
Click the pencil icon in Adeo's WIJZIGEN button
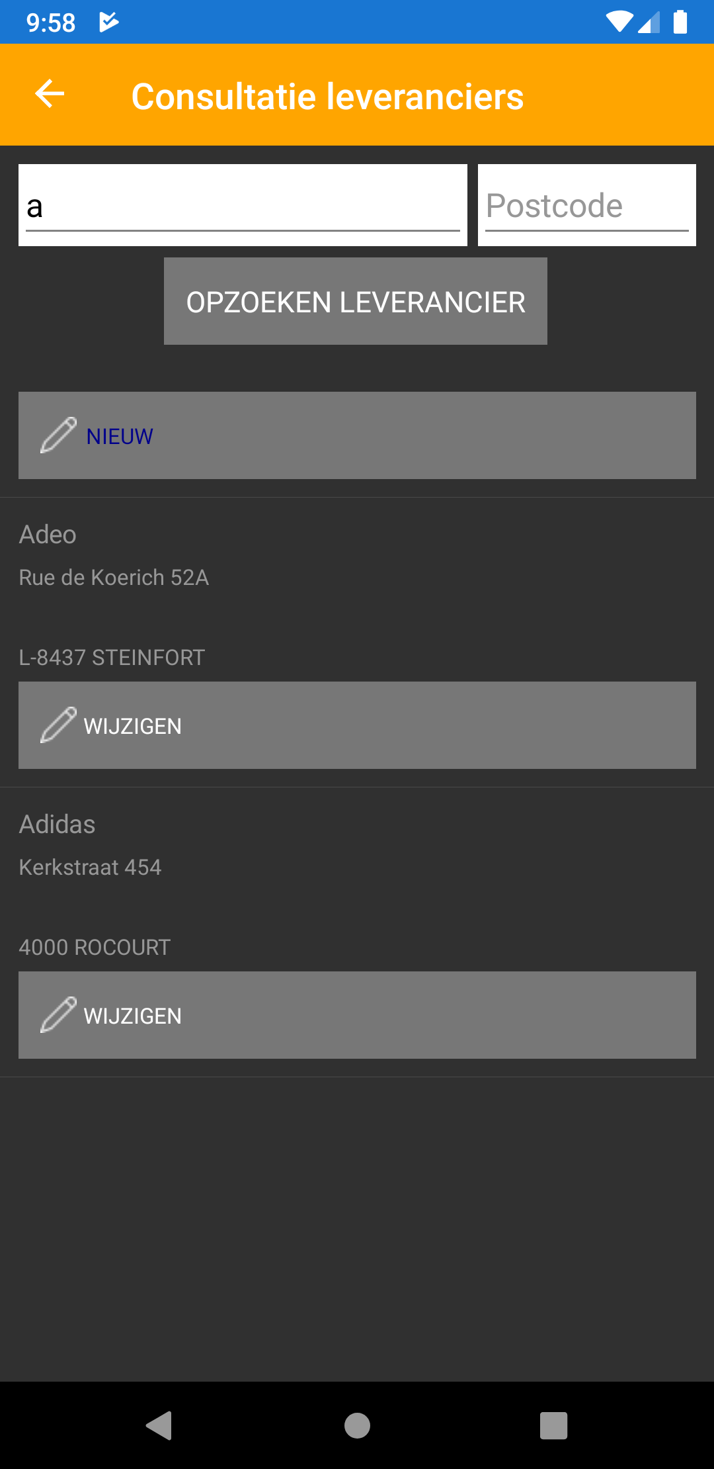pyautogui.click(x=58, y=725)
